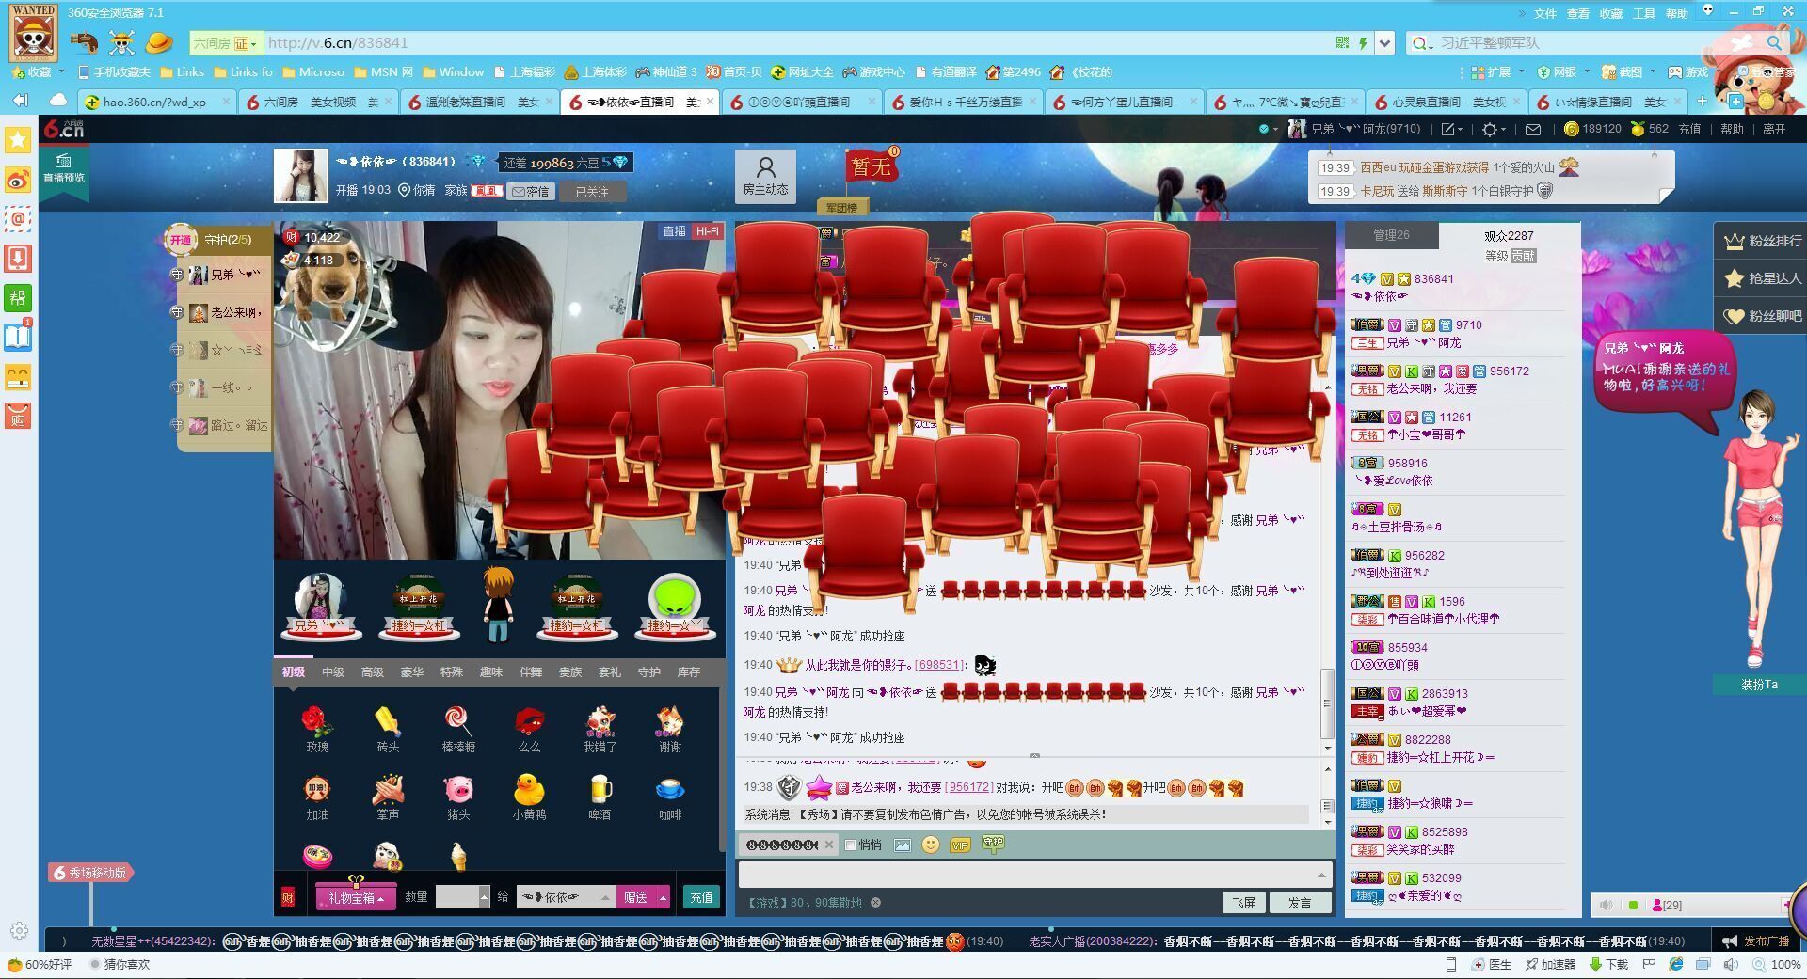Switch to 库存 inventory tab
Screen dimensions: 1807x979
[x=688, y=672]
